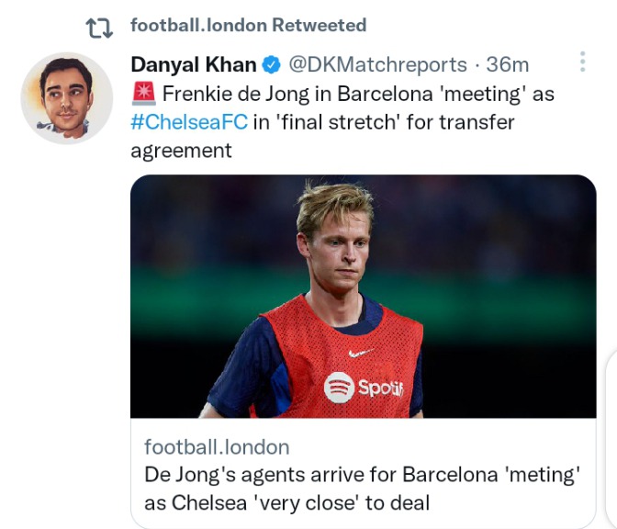Open the @DKMatchreports handle
Screen dimensions: 617x529
(377, 64)
